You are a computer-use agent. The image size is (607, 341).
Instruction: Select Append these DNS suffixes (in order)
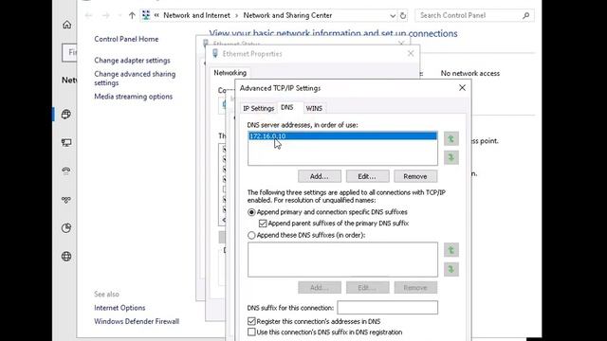pyautogui.click(x=251, y=235)
